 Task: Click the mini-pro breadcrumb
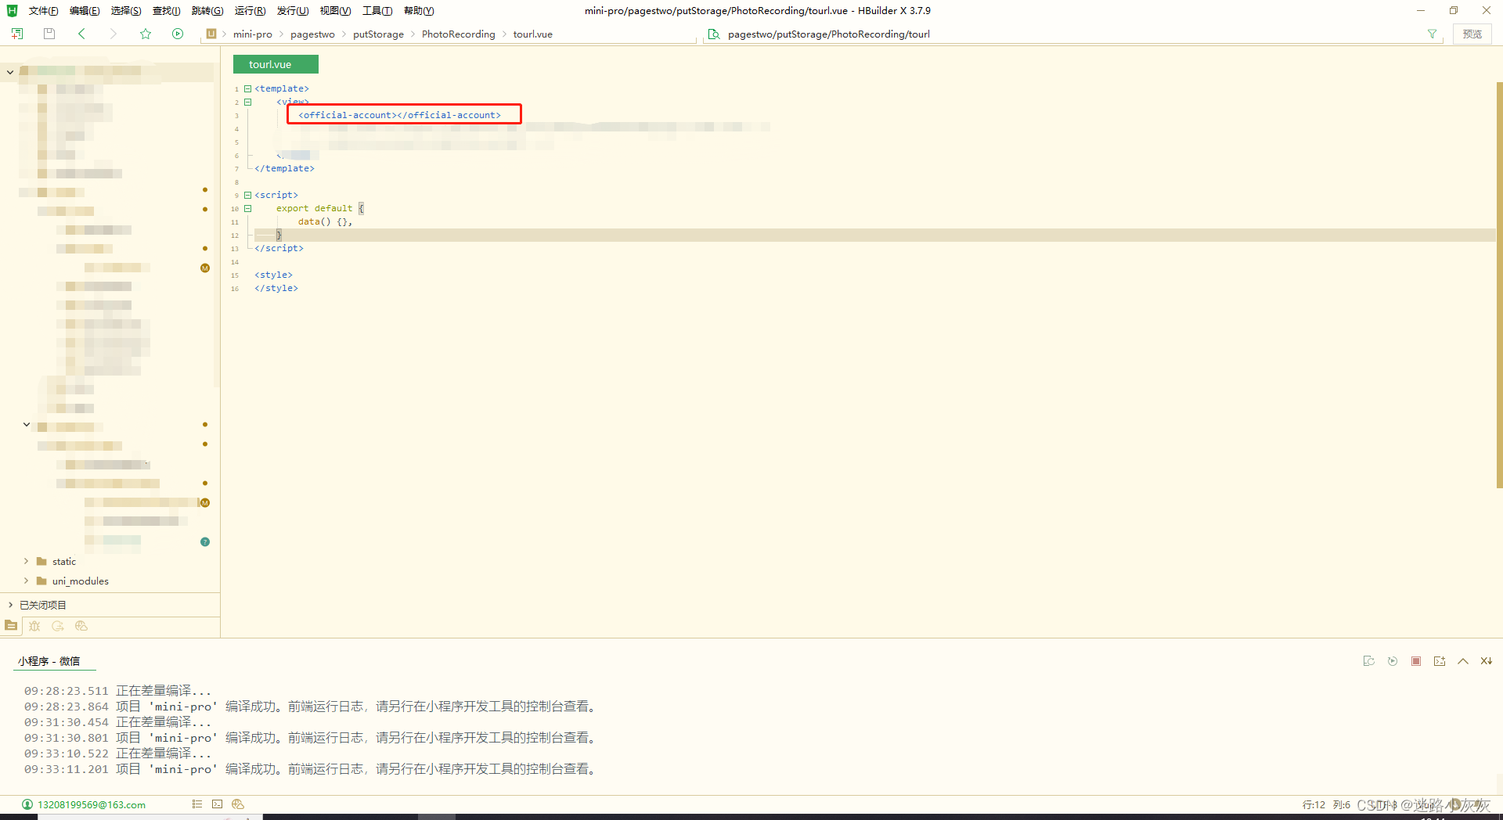(253, 34)
